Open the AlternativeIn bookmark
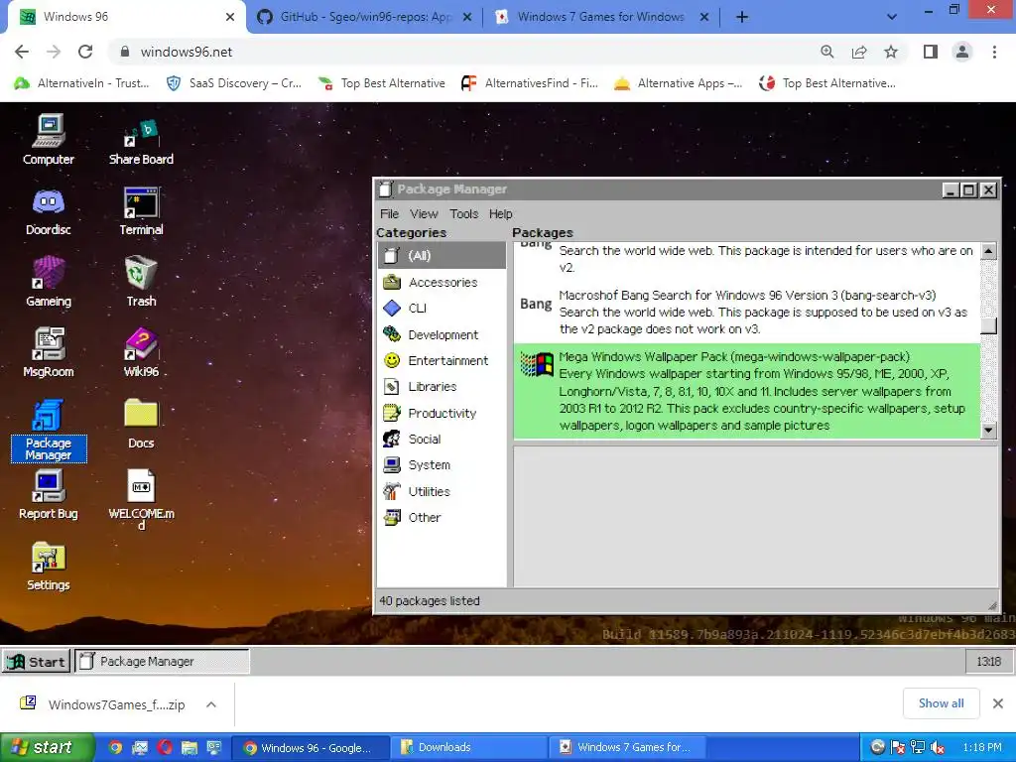The height and width of the screenshot is (762, 1016). pos(82,83)
